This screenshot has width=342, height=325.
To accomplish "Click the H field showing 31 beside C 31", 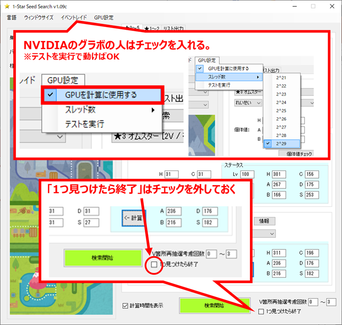I will 171,174.
